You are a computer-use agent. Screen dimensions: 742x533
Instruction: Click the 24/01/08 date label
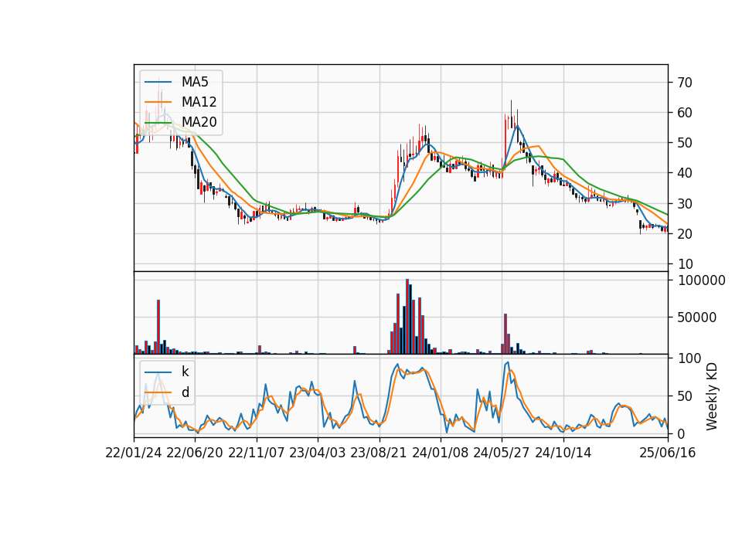[x=440, y=453]
